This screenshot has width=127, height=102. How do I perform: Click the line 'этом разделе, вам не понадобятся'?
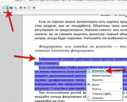[x=81, y=26]
